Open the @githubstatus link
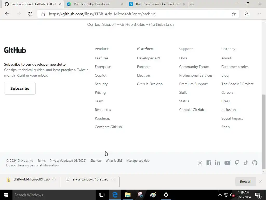This screenshot has height=200, width=266. point(162,24)
